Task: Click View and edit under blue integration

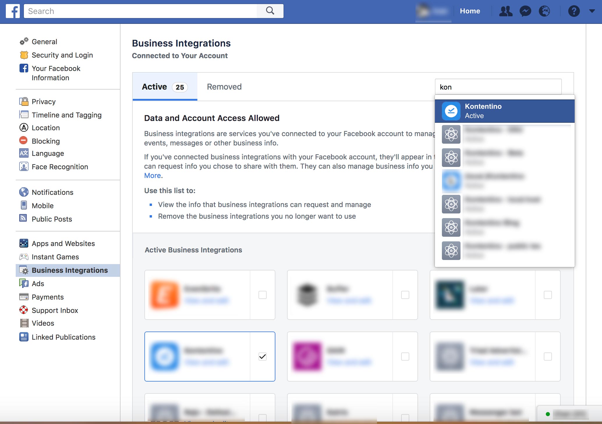Action: (206, 362)
